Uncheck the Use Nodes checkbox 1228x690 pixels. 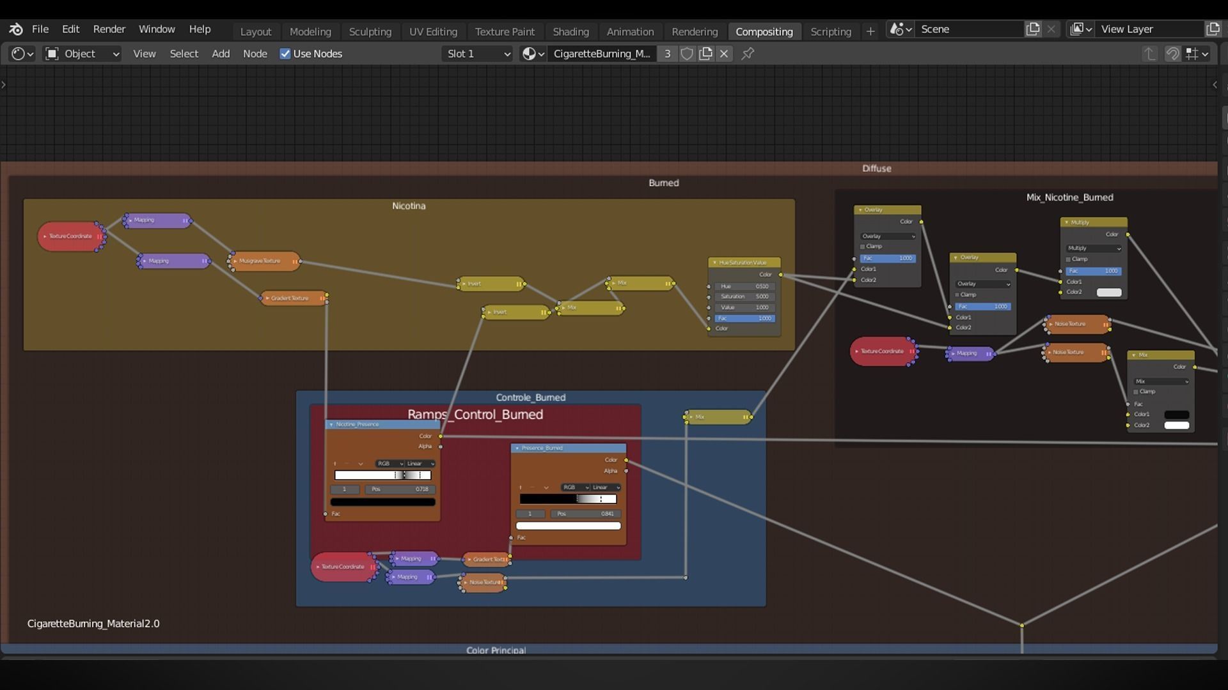click(285, 54)
